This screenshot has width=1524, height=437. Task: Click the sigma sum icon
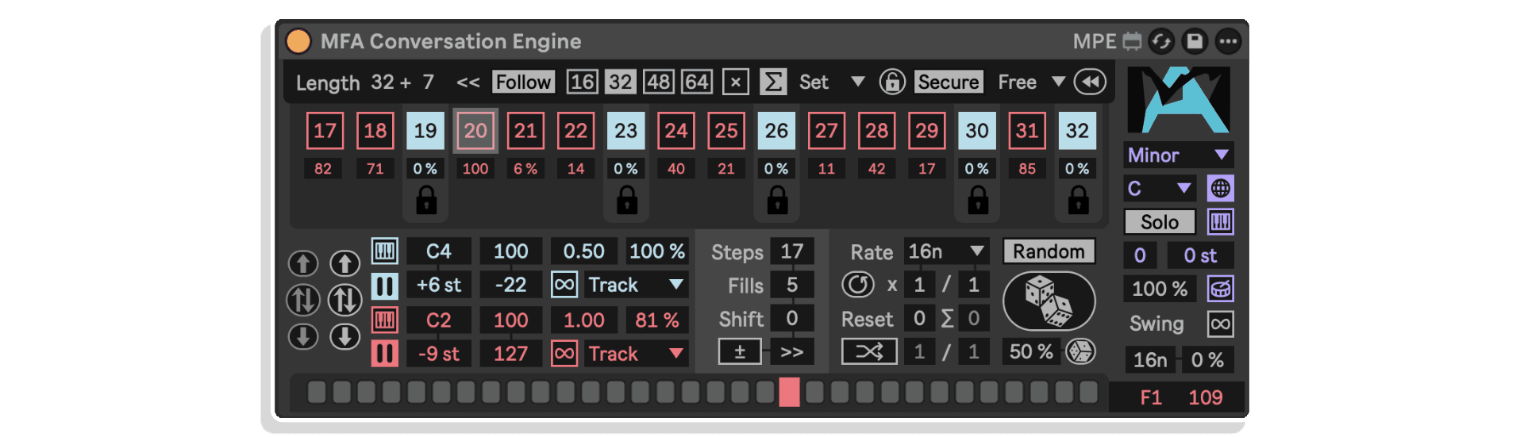click(x=773, y=82)
